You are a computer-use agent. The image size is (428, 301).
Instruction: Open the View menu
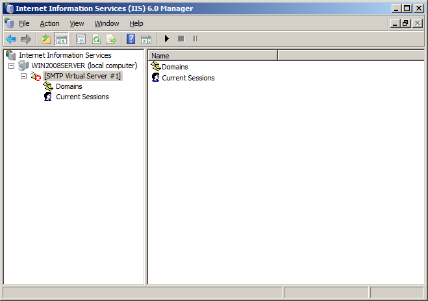77,24
